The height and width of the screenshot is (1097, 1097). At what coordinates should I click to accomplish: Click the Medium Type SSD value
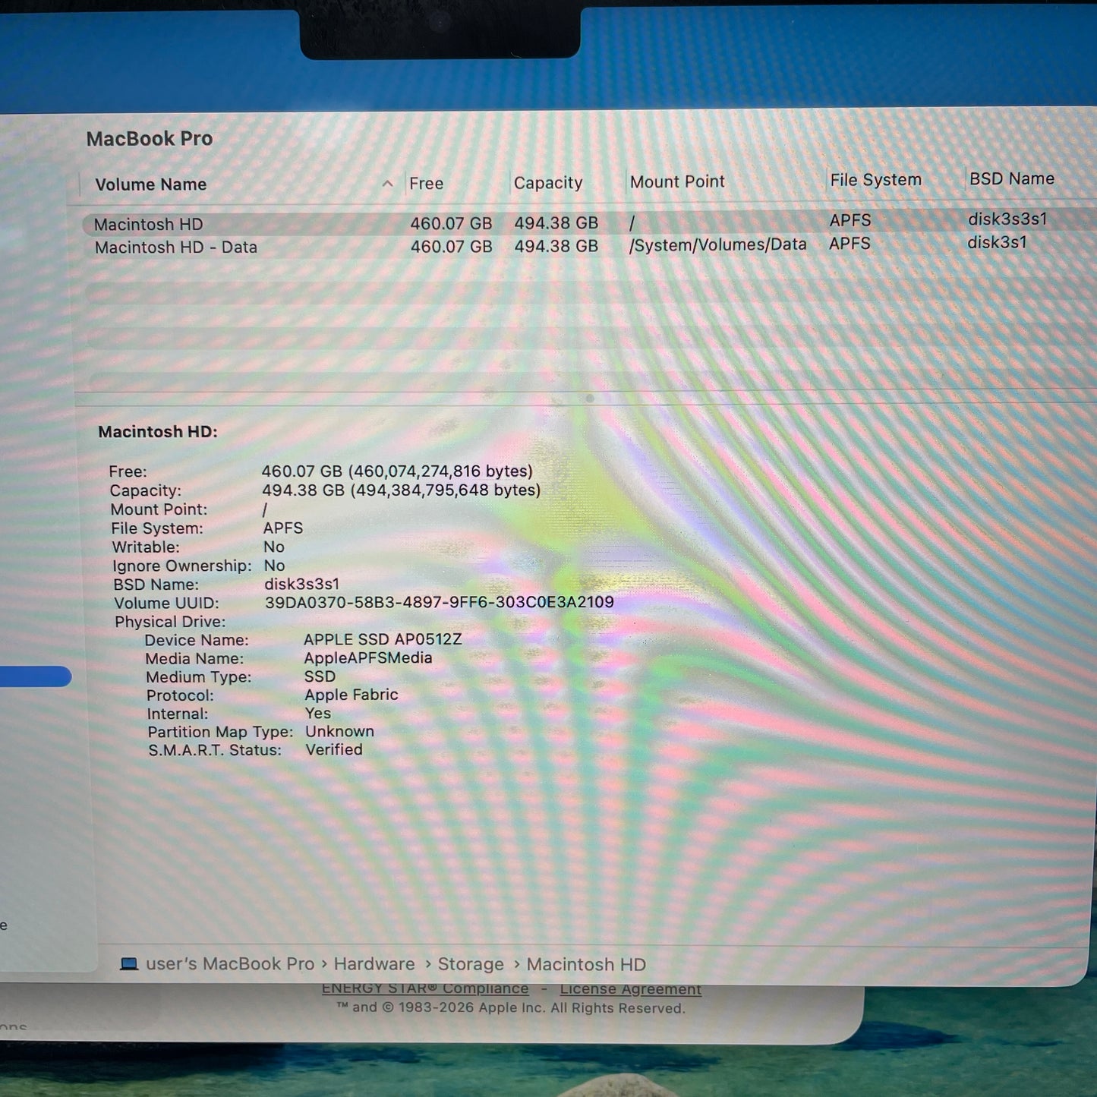click(x=320, y=676)
